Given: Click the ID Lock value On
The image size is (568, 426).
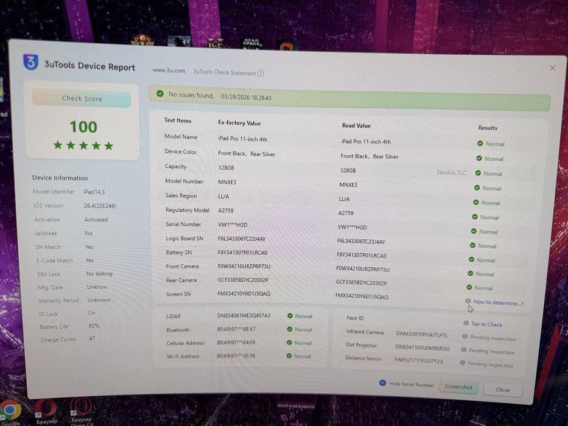Looking at the screenshot, I should click(92, 313).
